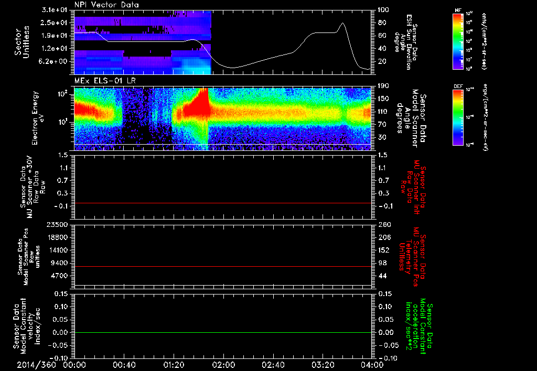Click the green zero line in bottom panel
The image size is (537, 371).
223,332
